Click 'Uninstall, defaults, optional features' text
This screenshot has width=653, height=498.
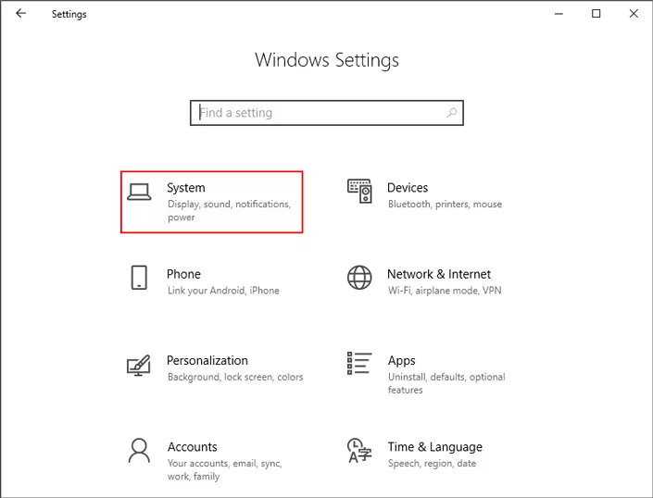pos(446,383)
